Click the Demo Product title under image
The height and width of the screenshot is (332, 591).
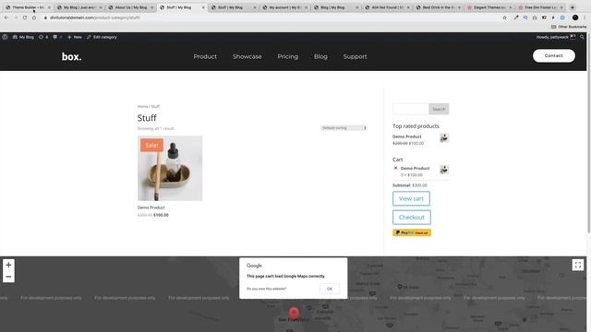pyautogui.click(x=151, y=207)
